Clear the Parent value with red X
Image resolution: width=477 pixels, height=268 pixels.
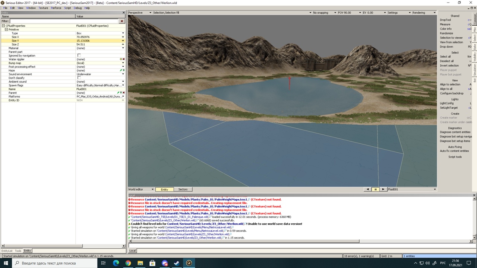point(124,93)
